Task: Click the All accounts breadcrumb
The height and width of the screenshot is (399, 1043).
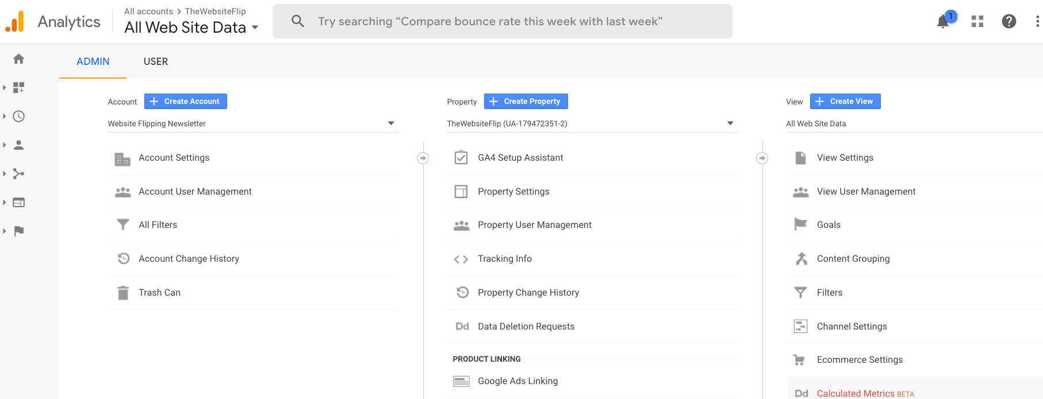Action: pyautogui.click(x=148, y=11)
